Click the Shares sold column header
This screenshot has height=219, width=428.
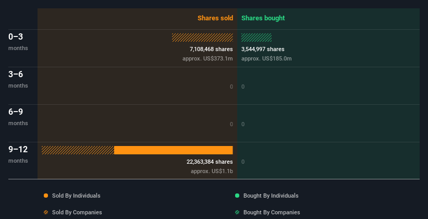[x=215, y=18]
